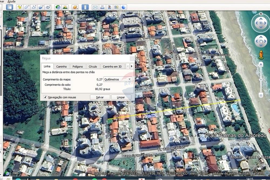This screenshot has width=270, height=180.
Task: Click the Print icon in the toolbar
Action: pos(102,7)
